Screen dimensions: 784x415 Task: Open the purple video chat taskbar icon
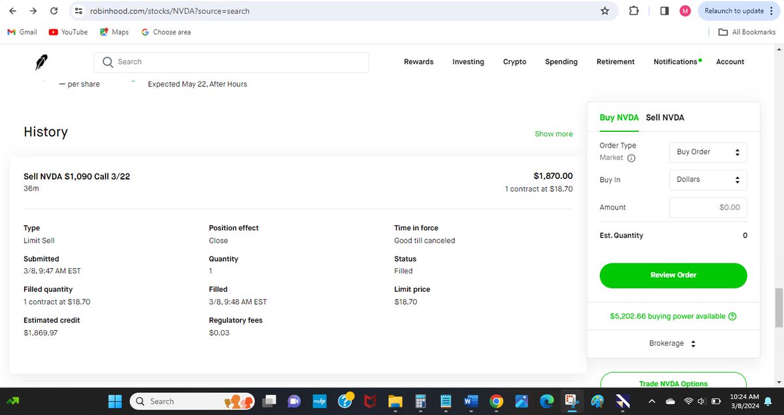[x=294, y=401]
